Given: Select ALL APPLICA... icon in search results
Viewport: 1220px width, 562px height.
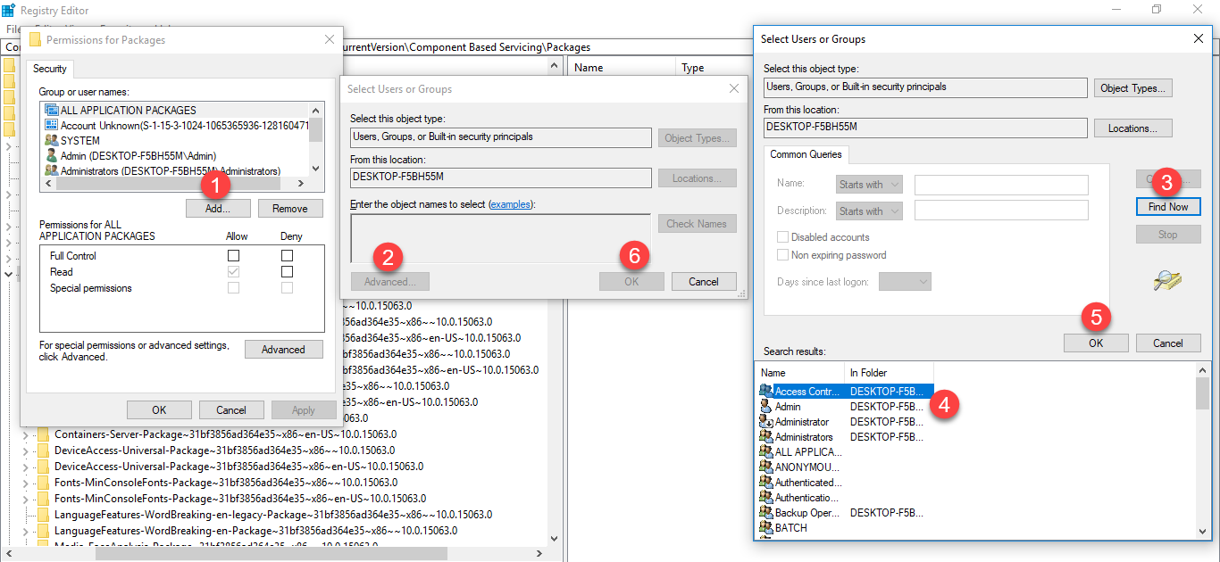Looking at the screenshot, I should pos(765,451).
